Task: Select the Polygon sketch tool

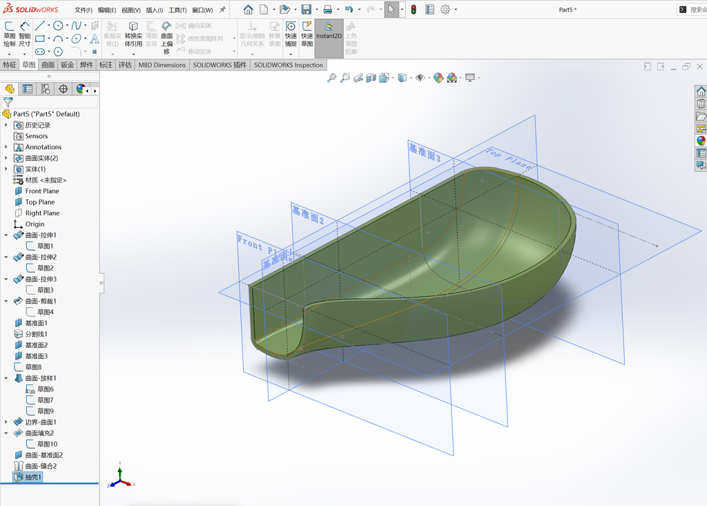Action: pos(58,51)
